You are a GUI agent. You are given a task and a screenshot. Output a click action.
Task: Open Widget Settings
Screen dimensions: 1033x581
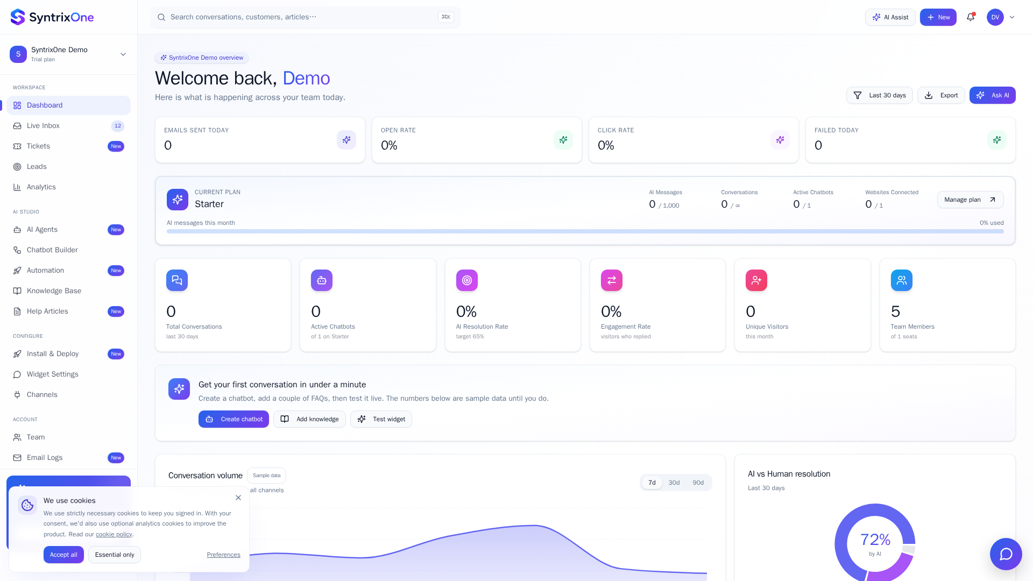[68, 374]
